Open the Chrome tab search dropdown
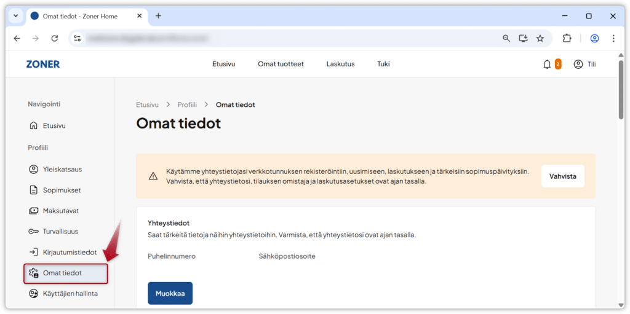Image resolution: width=630 pixels, height=314 pixels. (16, 16)
